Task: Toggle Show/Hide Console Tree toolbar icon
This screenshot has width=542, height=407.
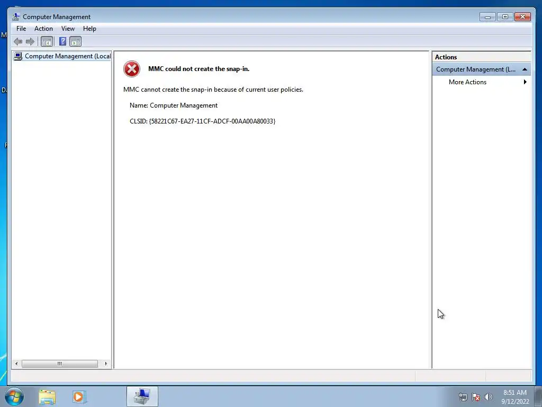Action: tap(47, 42)
